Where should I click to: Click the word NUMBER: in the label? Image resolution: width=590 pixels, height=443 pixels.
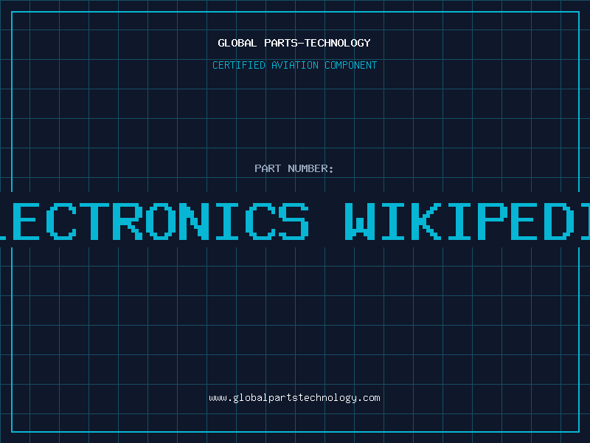[311, 168]
